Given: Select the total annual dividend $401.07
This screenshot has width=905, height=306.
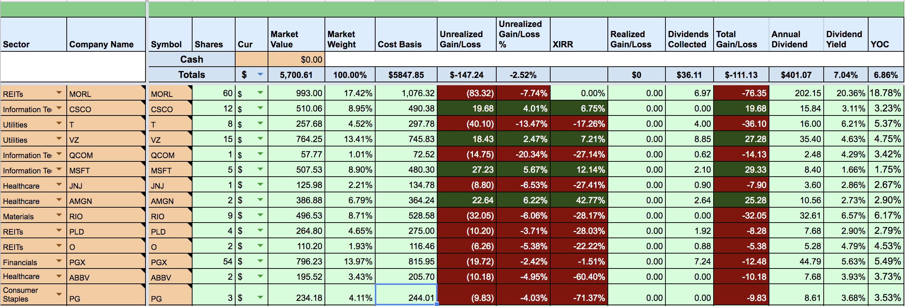Looking at the screenshot, I should pyautogui.click(x=796, y=75).
